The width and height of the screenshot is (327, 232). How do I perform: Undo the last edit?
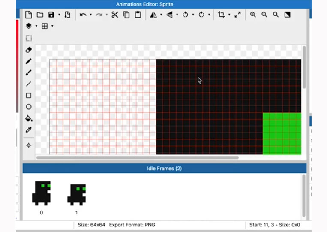coord(83,15)
